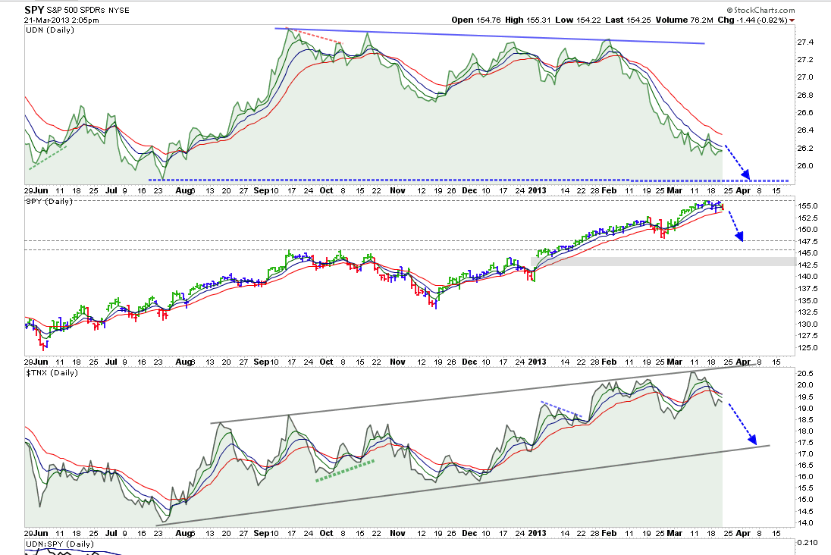
Task: Click the 'Dec' date label under $TNX panel
Action: pos(469,533)
